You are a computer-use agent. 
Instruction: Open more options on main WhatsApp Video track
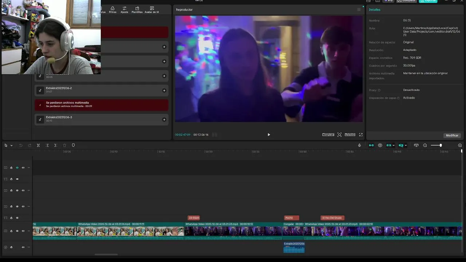coord(29,231)
